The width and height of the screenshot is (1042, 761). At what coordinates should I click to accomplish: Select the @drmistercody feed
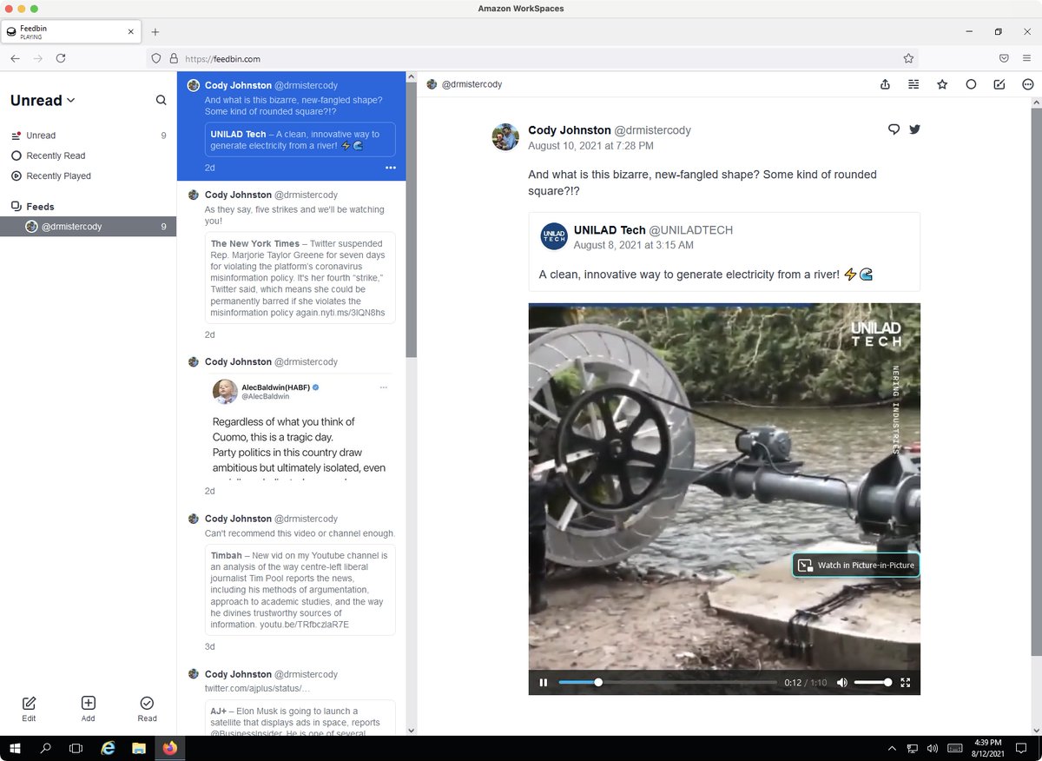[88, 227]
